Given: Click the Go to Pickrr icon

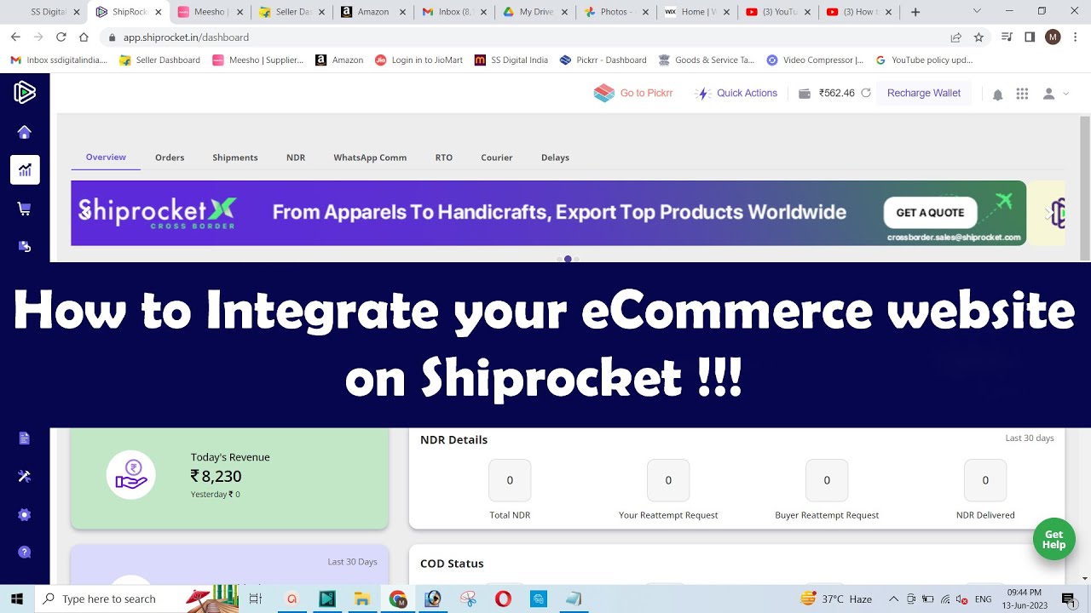Looking at the screenshot, I should (x=603, y=93).
